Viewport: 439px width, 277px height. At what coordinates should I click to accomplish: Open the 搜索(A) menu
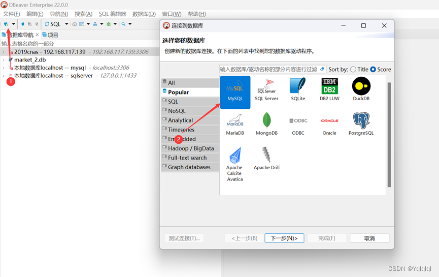click(x=83, y=14)
